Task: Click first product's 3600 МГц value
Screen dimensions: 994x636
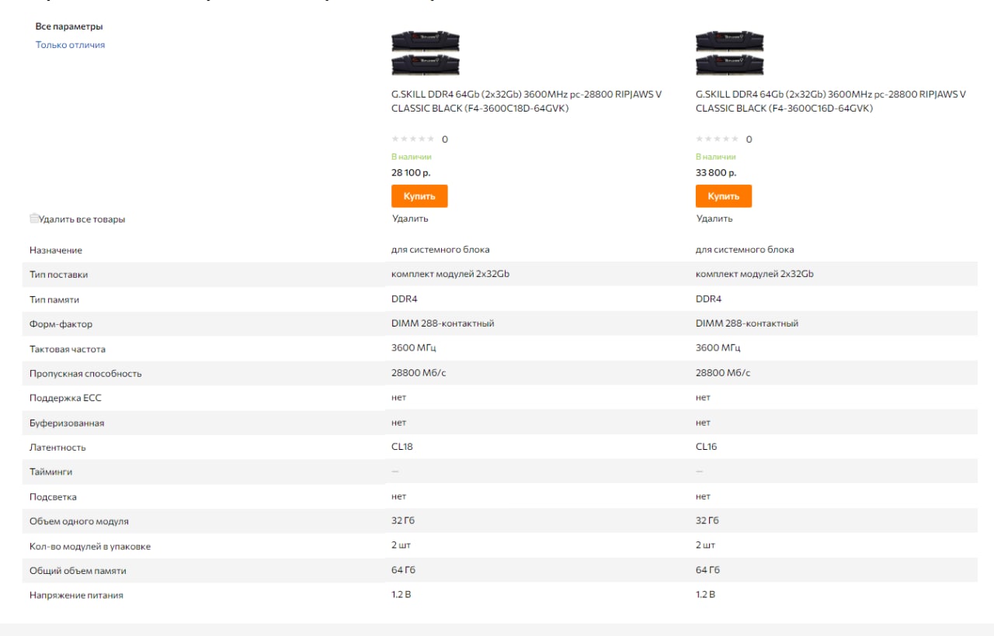Action: click(x=414, y=348)
